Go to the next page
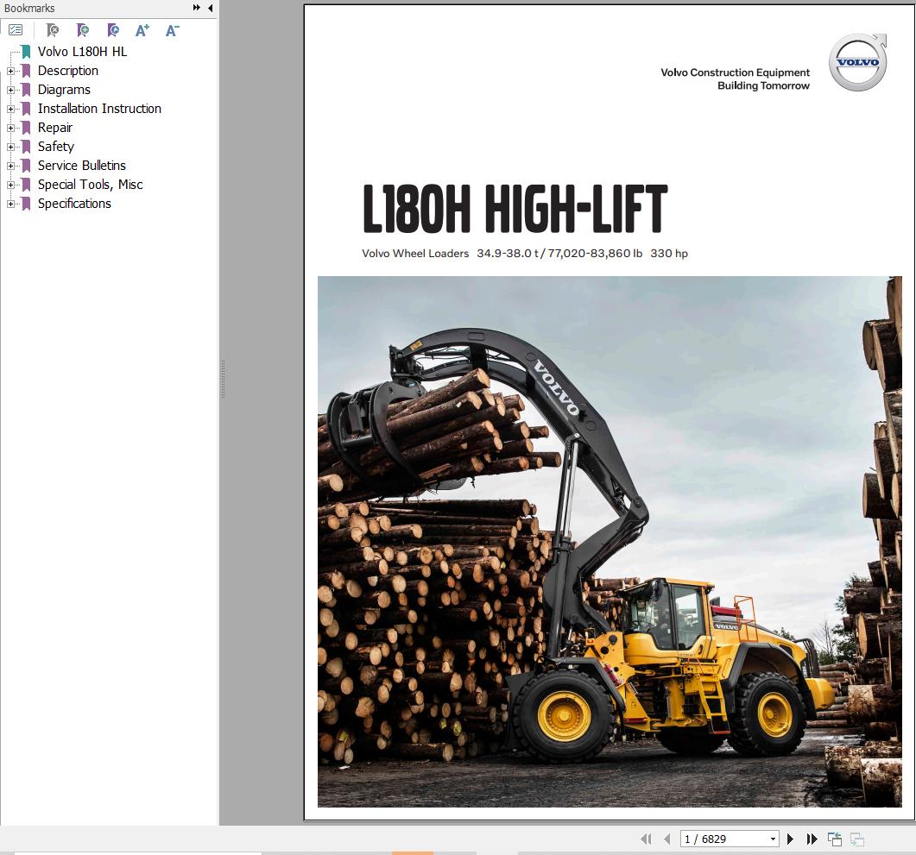Viewport: 916px width, 855px height. coord(790,839)
